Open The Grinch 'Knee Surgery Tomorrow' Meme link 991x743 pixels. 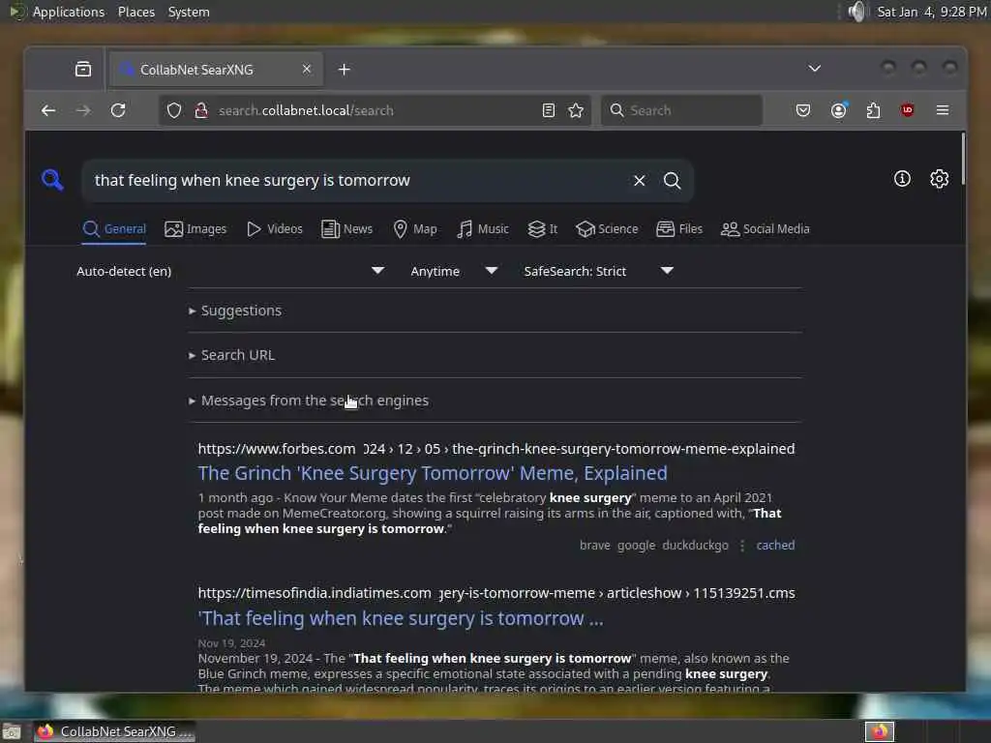coord(433,473)
